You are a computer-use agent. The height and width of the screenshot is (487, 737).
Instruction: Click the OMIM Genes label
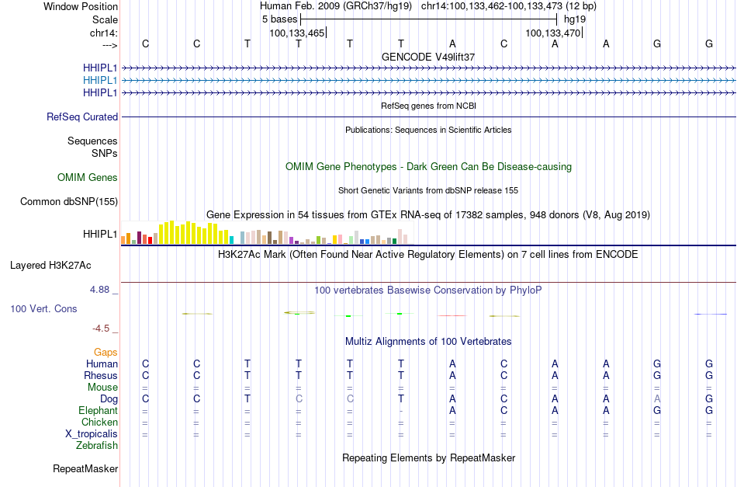pos(88,177)
